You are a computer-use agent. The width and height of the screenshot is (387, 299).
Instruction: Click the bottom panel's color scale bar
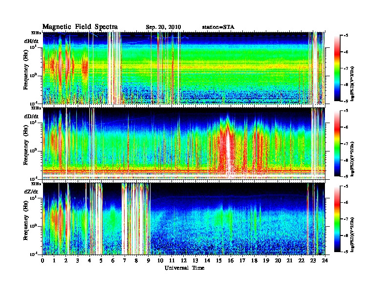pos(337,219)
